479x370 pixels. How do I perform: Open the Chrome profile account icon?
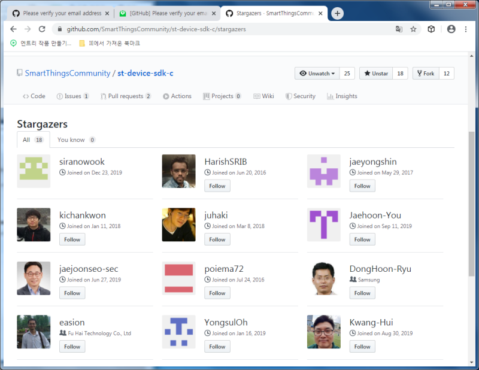[x=451, y=29]
